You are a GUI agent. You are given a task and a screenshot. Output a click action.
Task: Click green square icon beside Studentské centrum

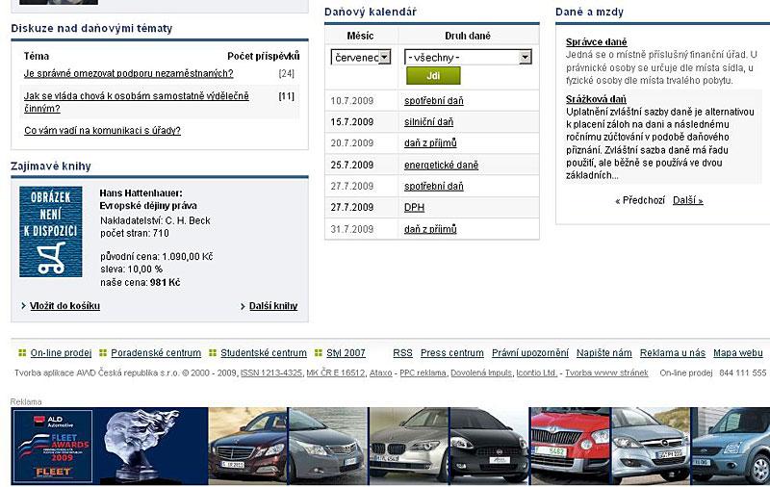[x=213, y=352]
